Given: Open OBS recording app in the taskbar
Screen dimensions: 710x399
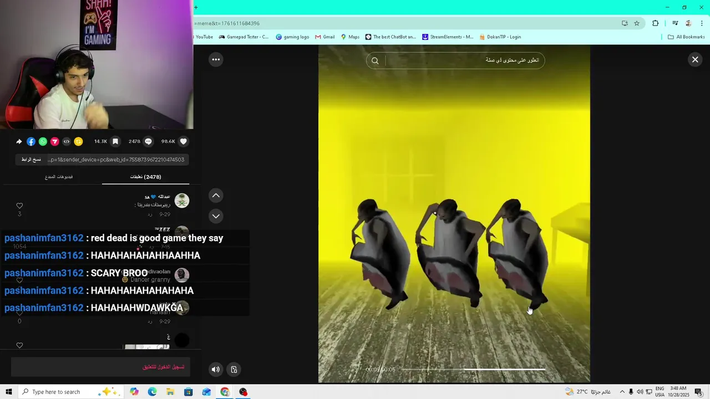Looking at the screenshot, I should coord(243,392).
